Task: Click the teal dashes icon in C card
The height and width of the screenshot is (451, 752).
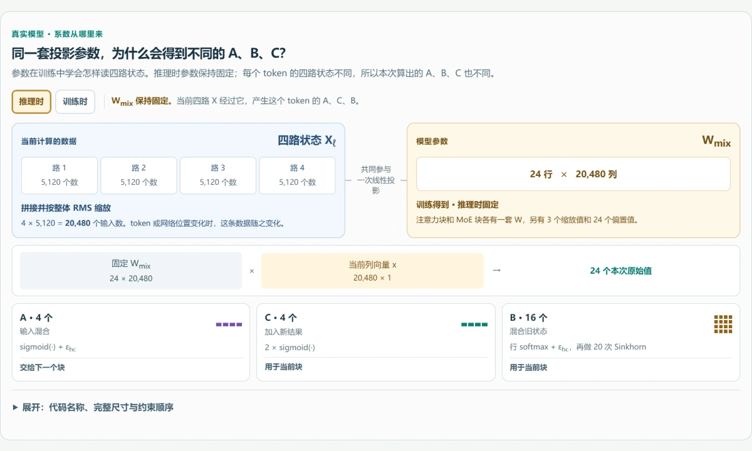Action: [x=474, y=324]
